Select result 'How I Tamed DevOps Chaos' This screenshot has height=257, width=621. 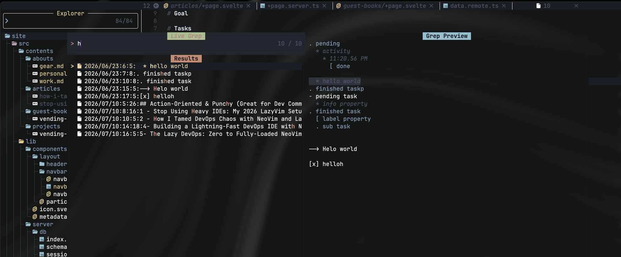[186, 119]
